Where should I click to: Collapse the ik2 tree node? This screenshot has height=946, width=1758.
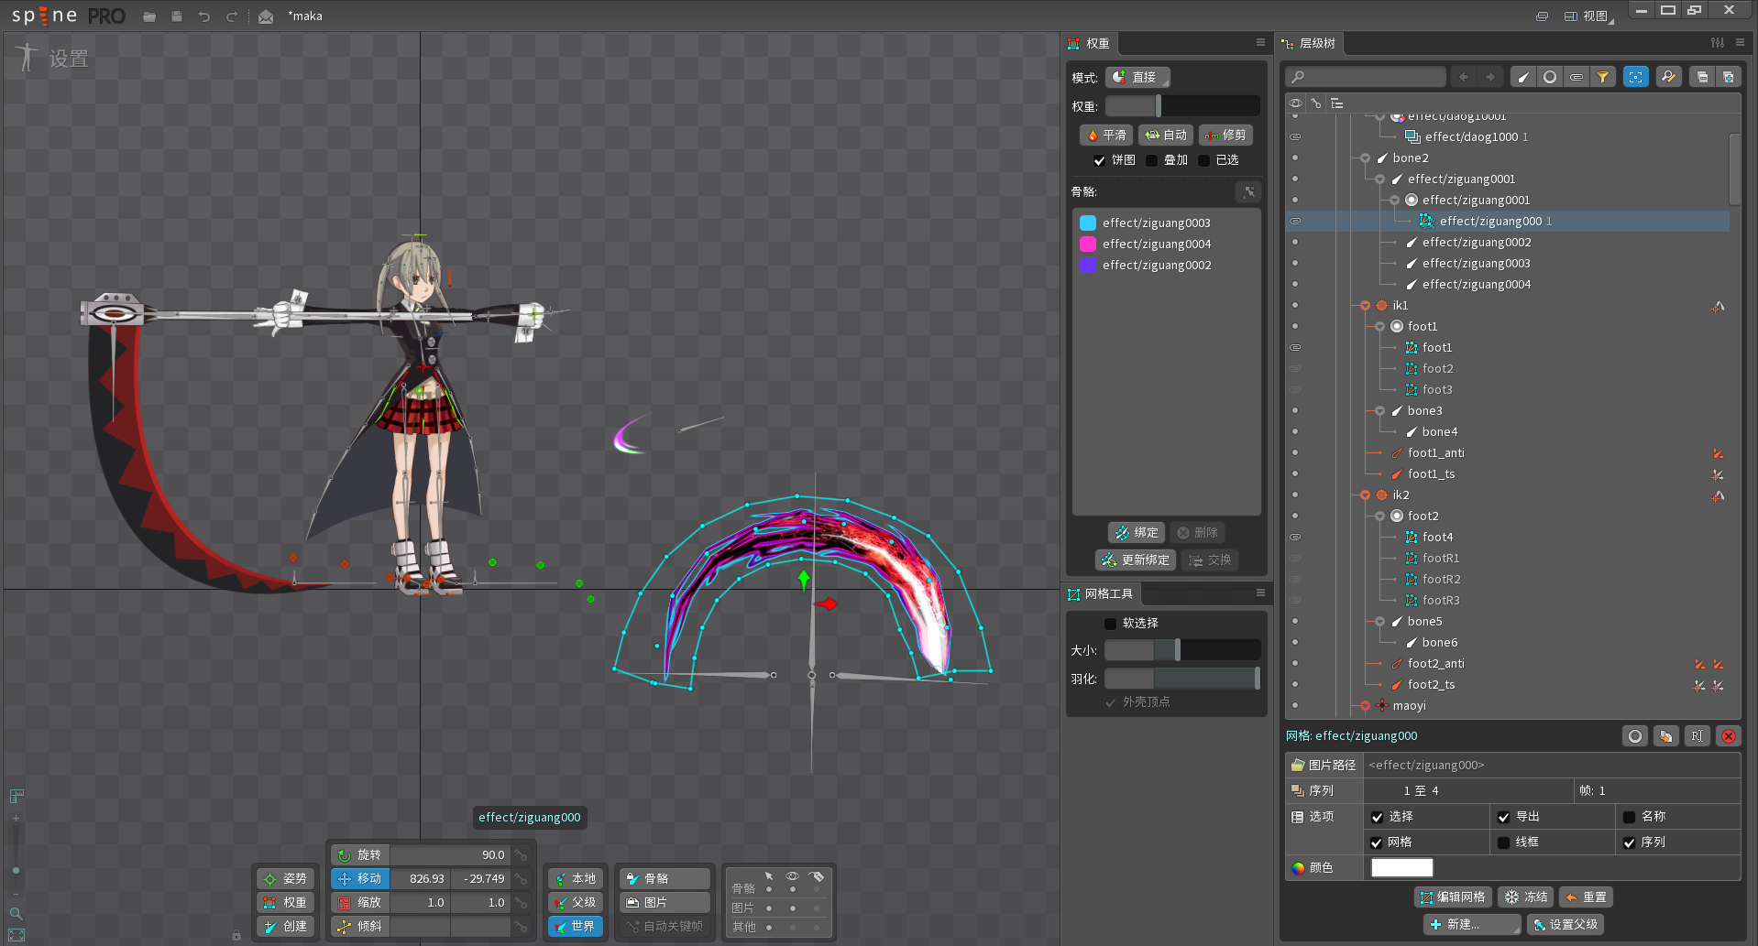(x=1365, y=495)
